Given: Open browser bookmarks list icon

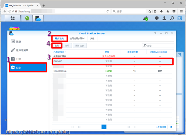Looking at the screenshot, I should tap(155, 11).
